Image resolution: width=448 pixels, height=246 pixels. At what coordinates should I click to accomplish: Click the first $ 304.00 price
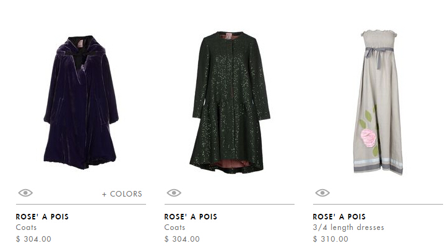pos(33,239)
